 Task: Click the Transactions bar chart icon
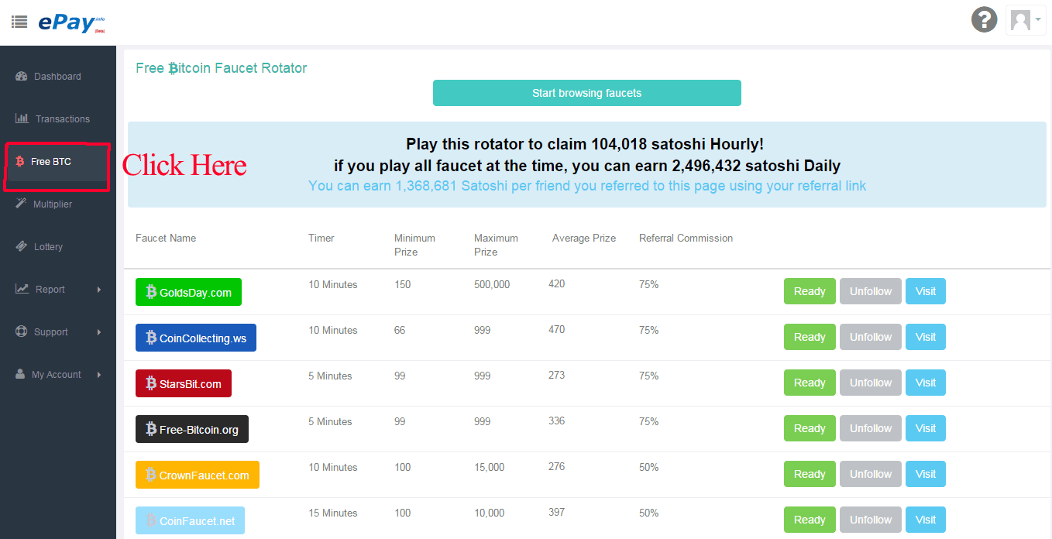coord(22,118)
